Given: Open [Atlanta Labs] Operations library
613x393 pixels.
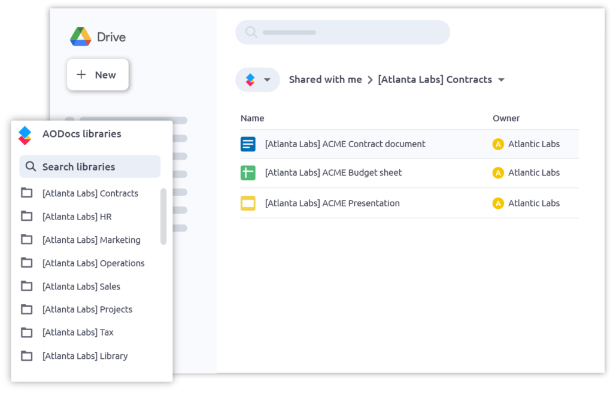Looking at the screenshot, I should tap(93, 263).
